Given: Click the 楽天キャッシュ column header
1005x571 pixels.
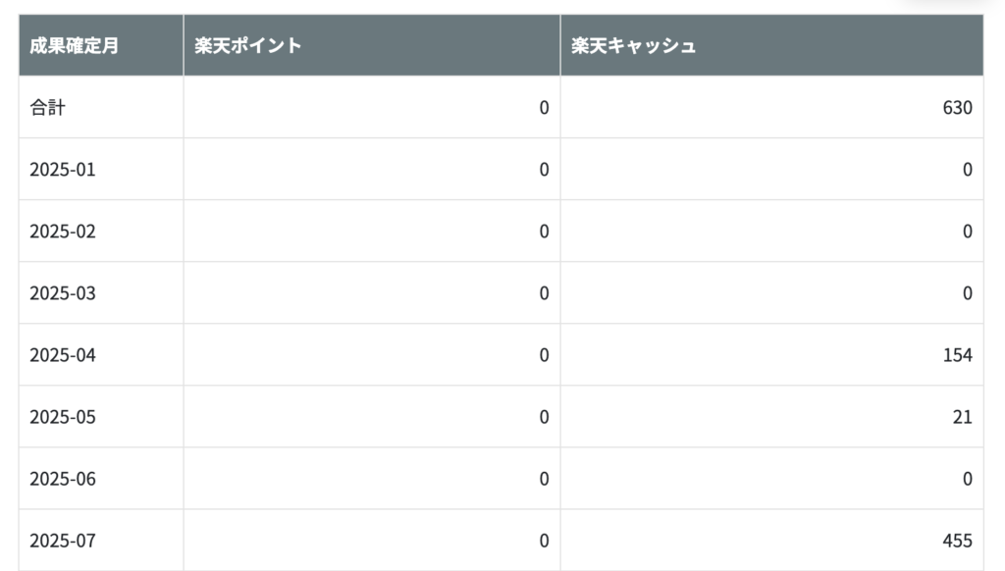Looking at the screenshot, I should [x=772, y=45].
